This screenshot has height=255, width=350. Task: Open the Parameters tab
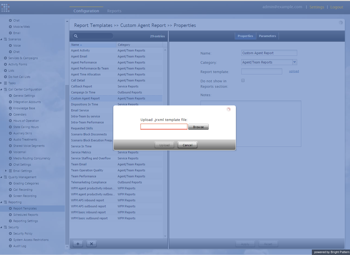267,36
